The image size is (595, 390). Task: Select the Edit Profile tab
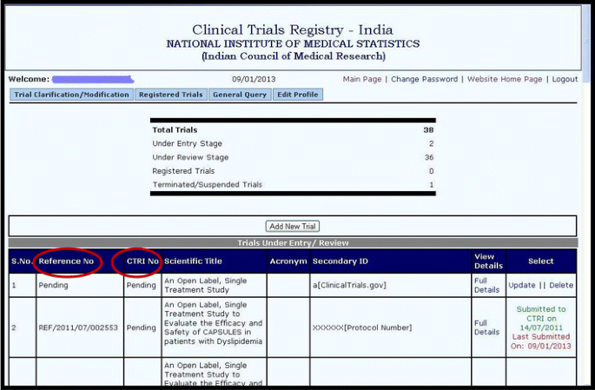pos(297,95)
